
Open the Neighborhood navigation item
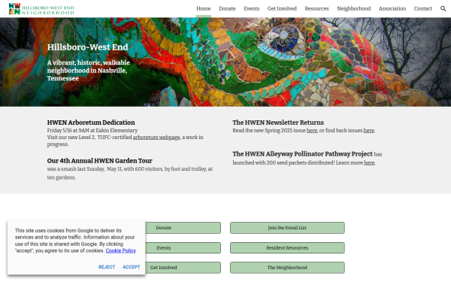[x=354, y=8]
